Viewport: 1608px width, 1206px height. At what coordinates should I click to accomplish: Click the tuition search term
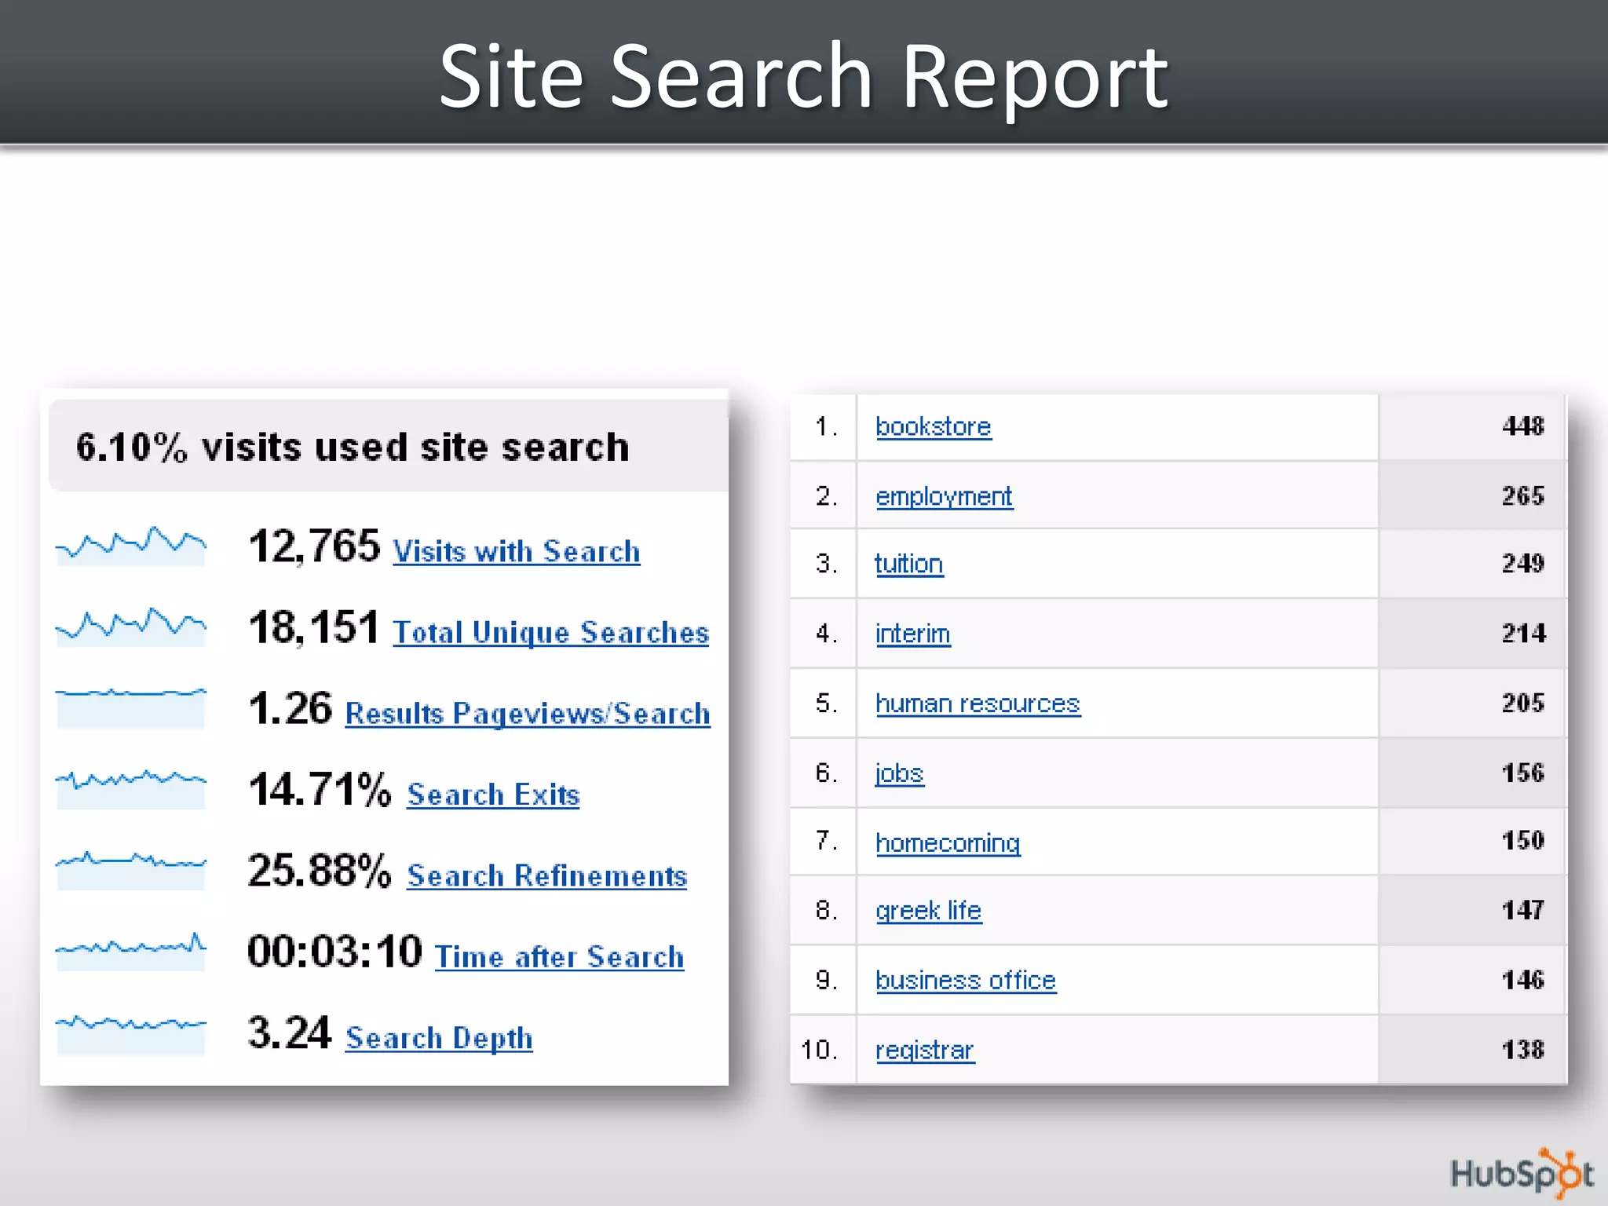click(x=909, y=564)
